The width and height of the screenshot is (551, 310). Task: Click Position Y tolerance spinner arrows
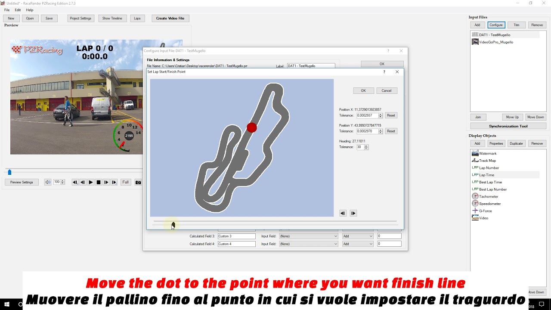pyautogui.click(x=381, y=131)
